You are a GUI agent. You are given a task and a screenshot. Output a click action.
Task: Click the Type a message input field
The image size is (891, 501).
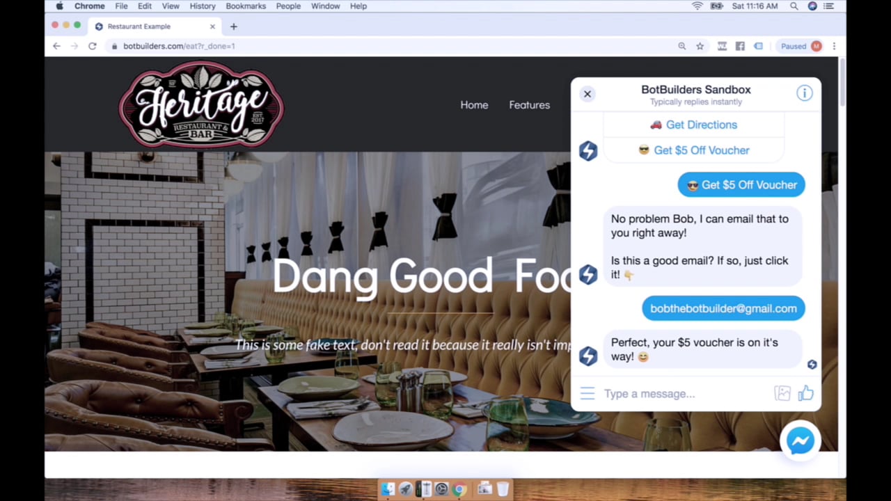[x=682, y=394]
